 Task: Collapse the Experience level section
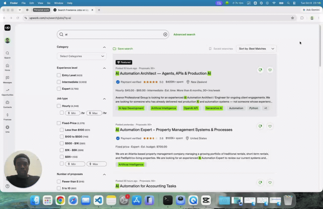[104, 68]
